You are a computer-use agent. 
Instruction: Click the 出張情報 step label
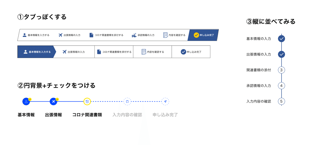click(53, 115)
